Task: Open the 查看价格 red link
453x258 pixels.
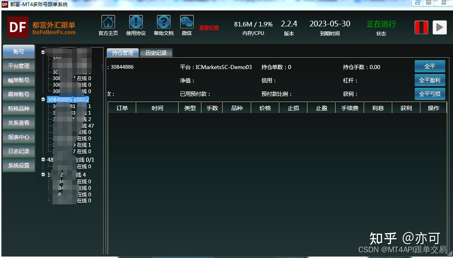Action: (209, 28)
